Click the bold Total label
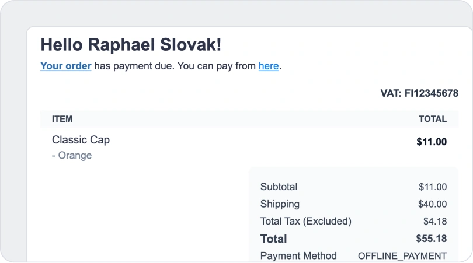The image size is (473, 263). coord(273,239)
